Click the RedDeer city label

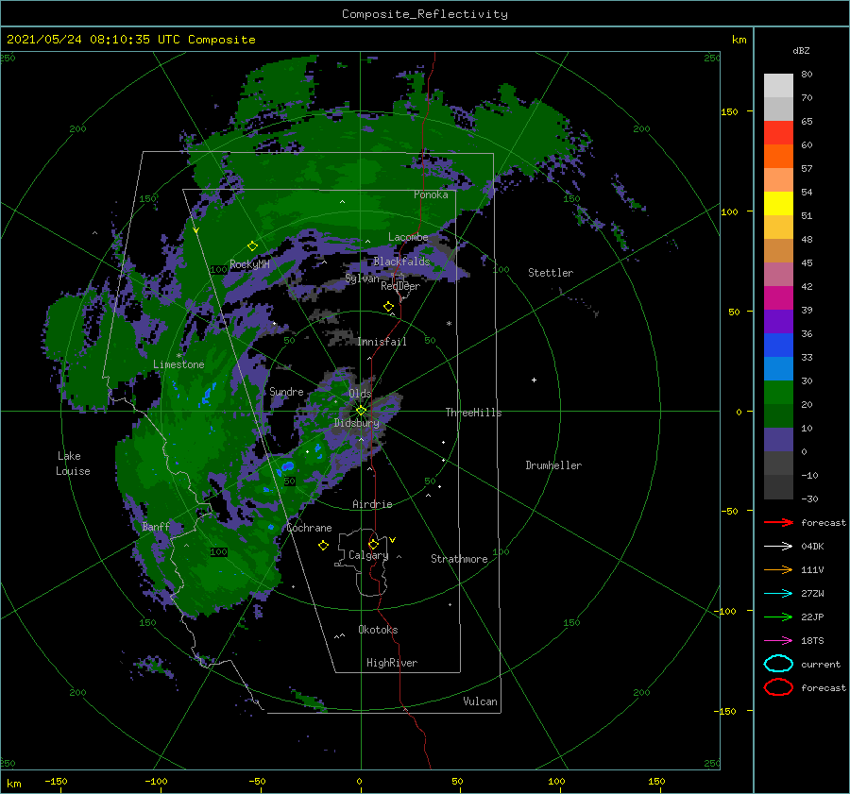[400, 286]
